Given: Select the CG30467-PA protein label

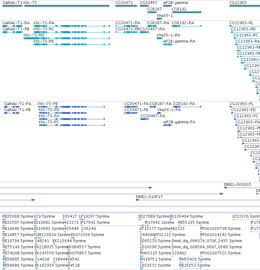Looking at the screenshot, I should pos(153,116).
